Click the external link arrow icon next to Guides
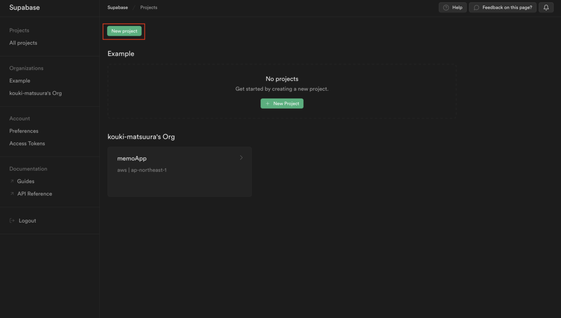Viewport: 561px width, 318px height. tap(12, 181)
